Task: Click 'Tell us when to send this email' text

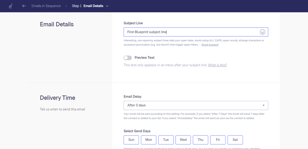Action: (62, 109)
